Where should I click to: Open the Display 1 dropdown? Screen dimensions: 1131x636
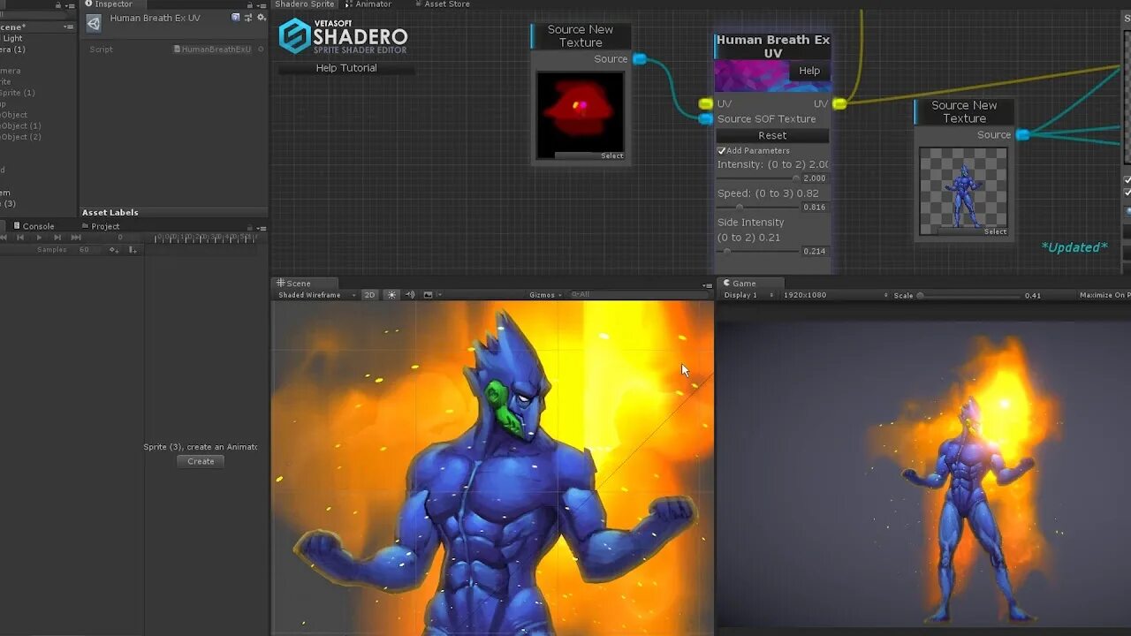[747, 295]
